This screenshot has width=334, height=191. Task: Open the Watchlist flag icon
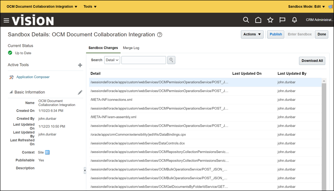(x=282, y=20)
